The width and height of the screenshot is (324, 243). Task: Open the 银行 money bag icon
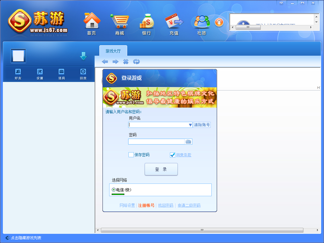146,21
